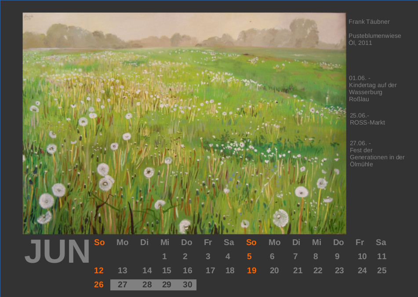Click highlighted date 27 in the calendar
The height and width of the screenshot is (297, 418).
coord(122,285)
